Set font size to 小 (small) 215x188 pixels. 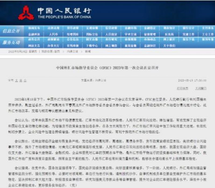(25, 80)
